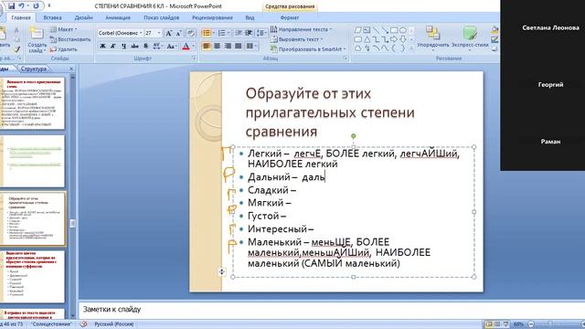Toggle italic К formatting
This screenshot has height=329, width=585.
click(113, 47)
